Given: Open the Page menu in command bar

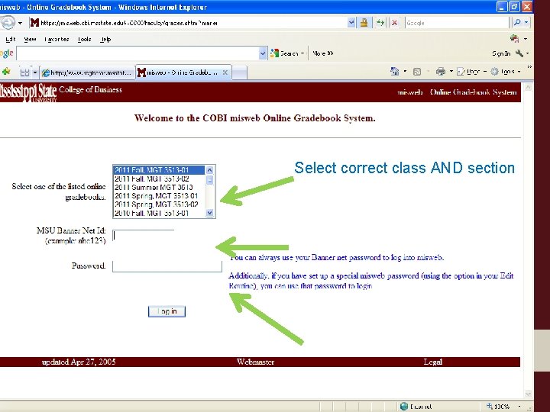Looking at the screenshot, I should pos(471,72).
